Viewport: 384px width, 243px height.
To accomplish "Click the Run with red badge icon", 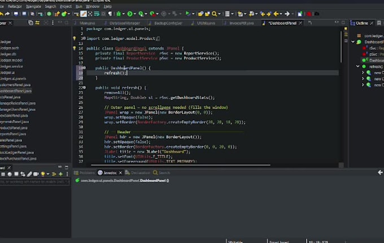I will point(152,14).
